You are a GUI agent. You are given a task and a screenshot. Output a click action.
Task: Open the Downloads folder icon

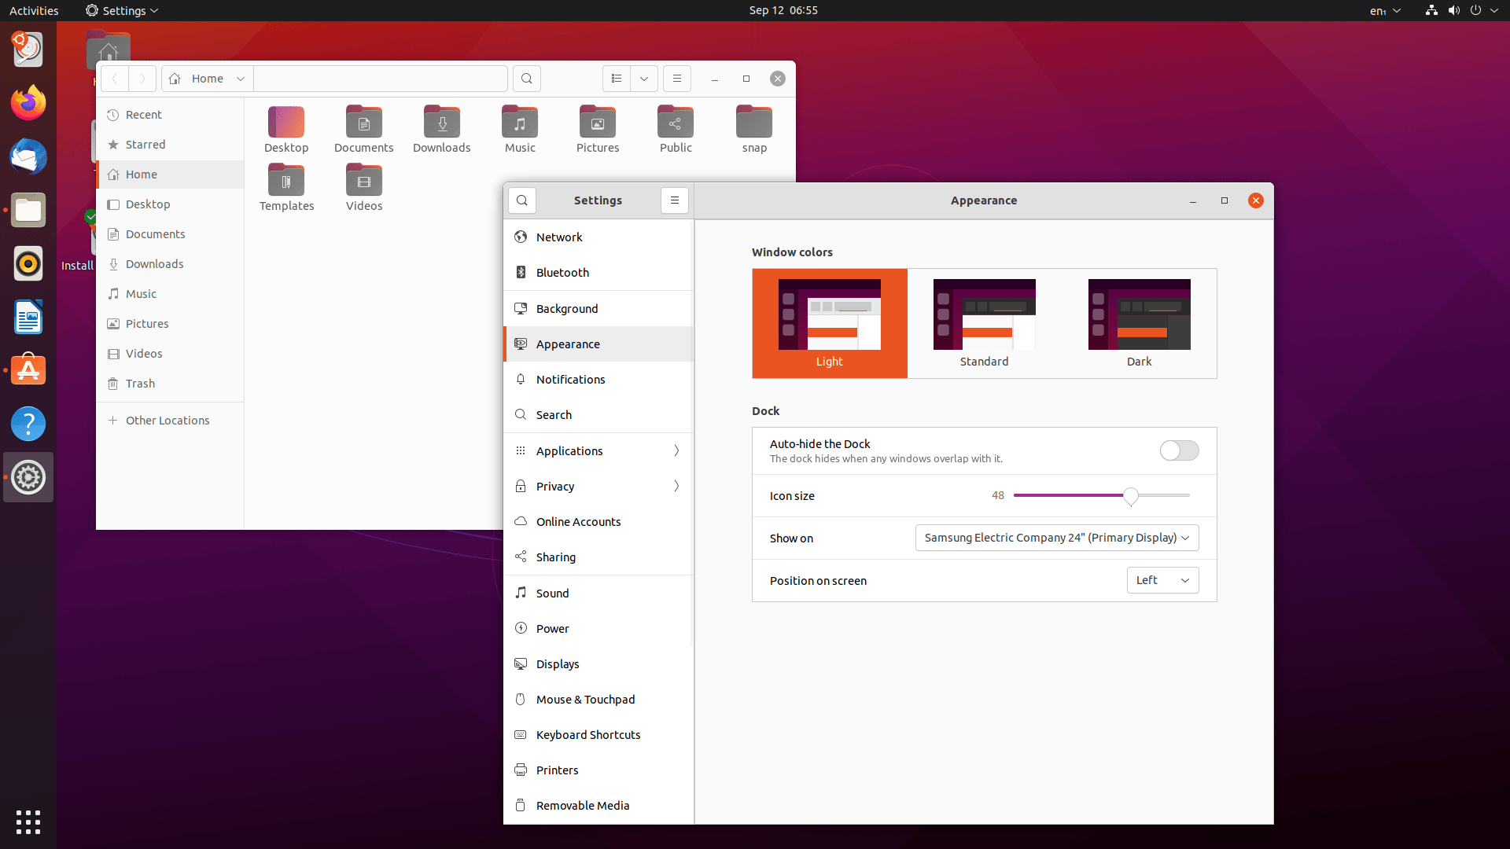click(442, 123)
